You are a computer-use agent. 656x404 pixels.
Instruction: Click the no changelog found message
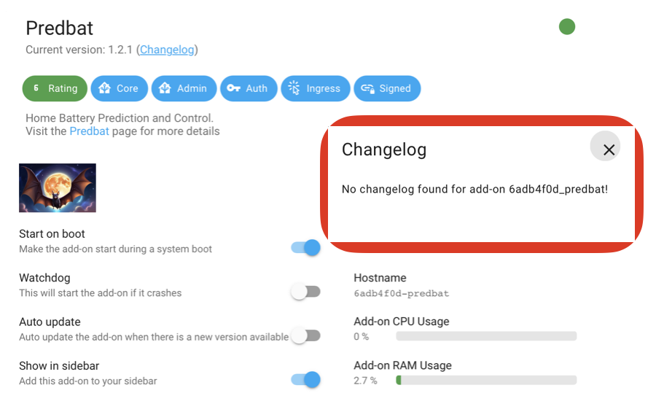coord(475,189)
